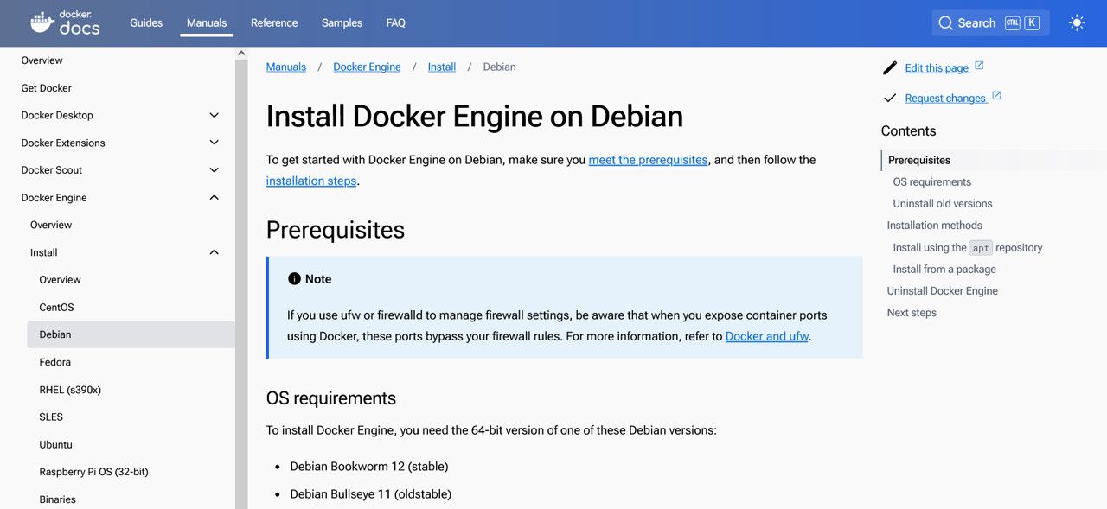Select CentOS in the Install list
Screen dimensions: 1107x509
pos(57,308)
